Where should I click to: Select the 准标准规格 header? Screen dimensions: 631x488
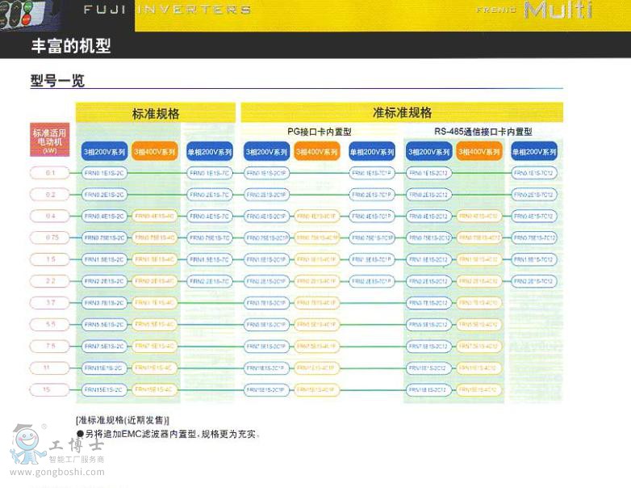[x=402, y=112]
